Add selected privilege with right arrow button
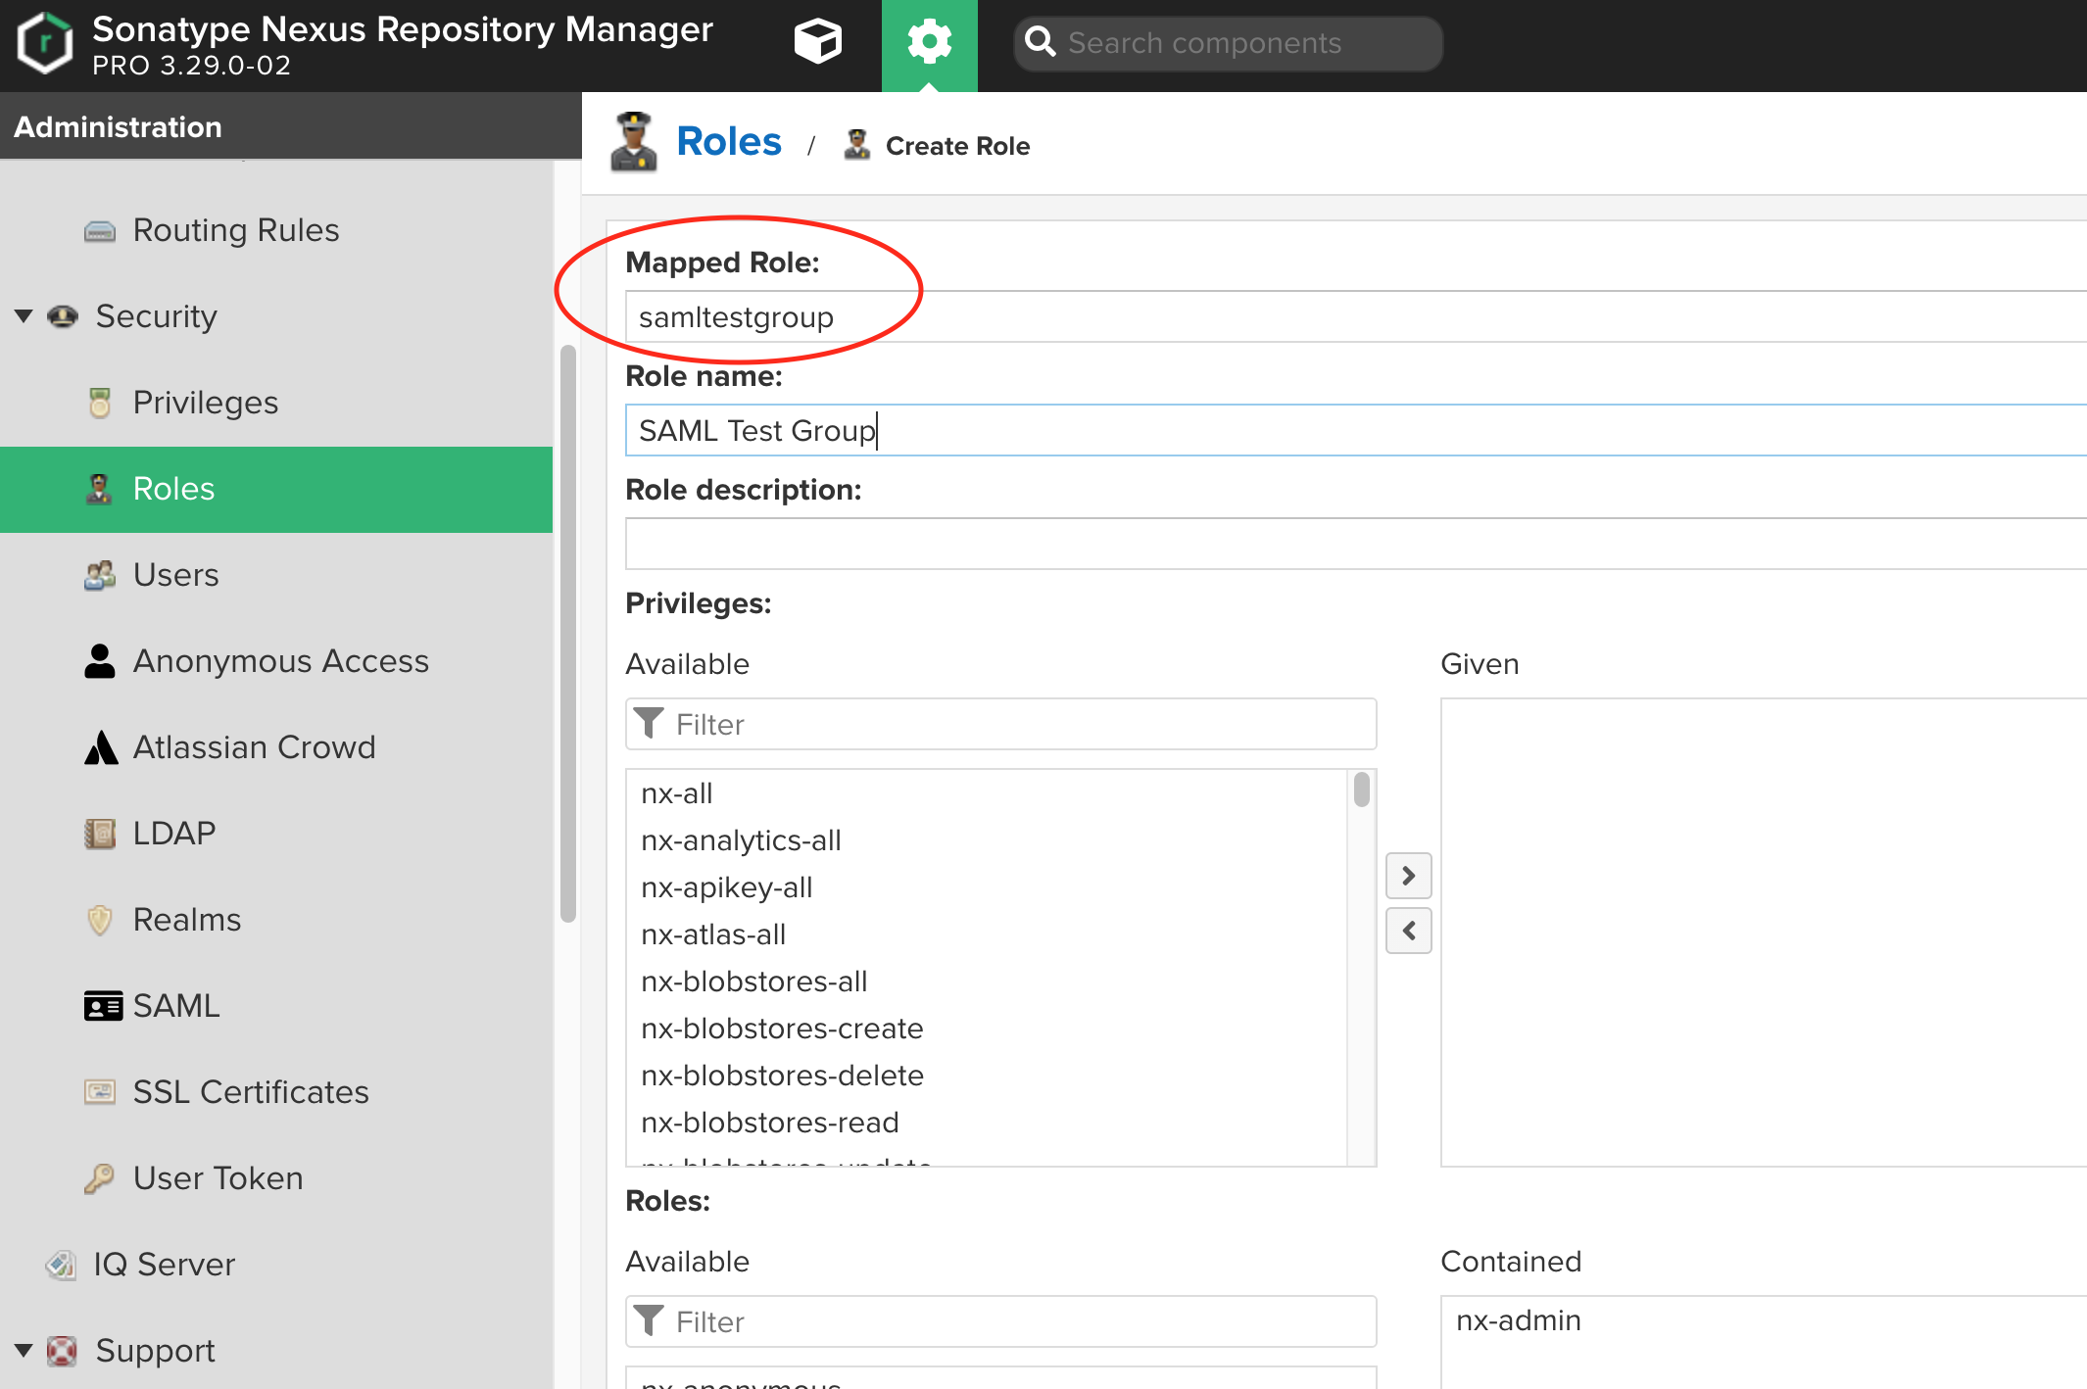 pos(1408,876)
